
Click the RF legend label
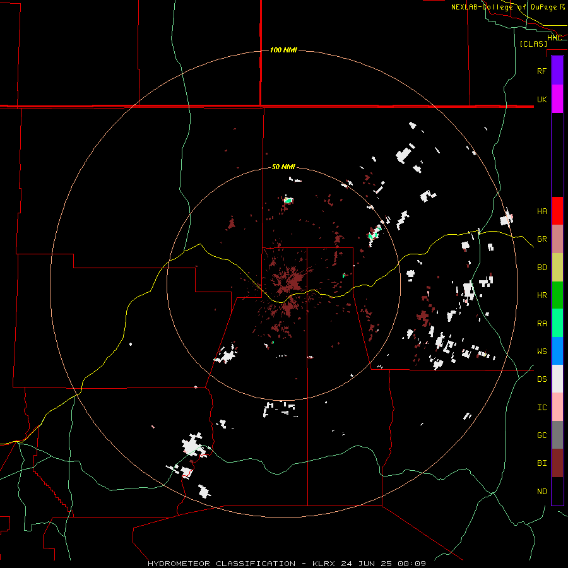pos(542,71)
